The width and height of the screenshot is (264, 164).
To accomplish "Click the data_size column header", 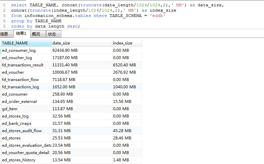I will (61, 43).
